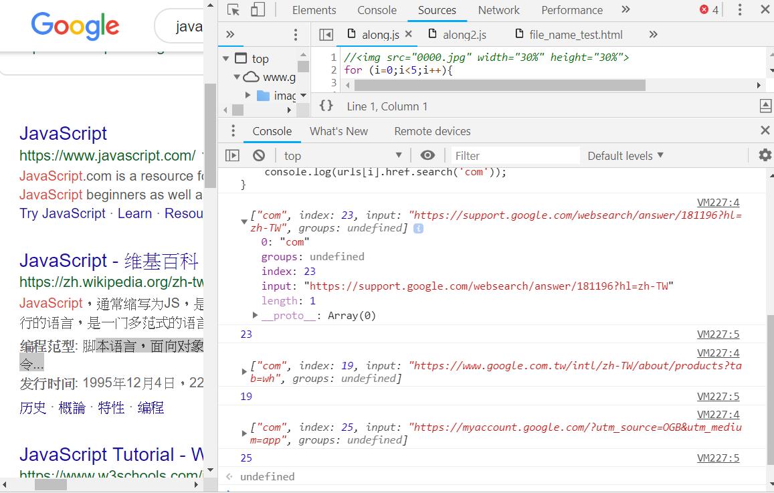Switch to the Console panel tab
Screen dimensions: 774x493
coord(377,10)
